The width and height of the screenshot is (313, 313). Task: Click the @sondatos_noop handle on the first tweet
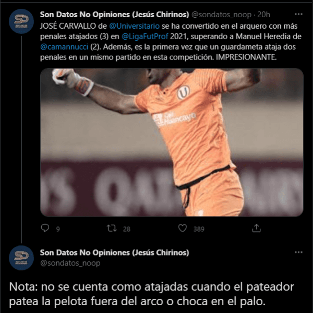(221, 15)
